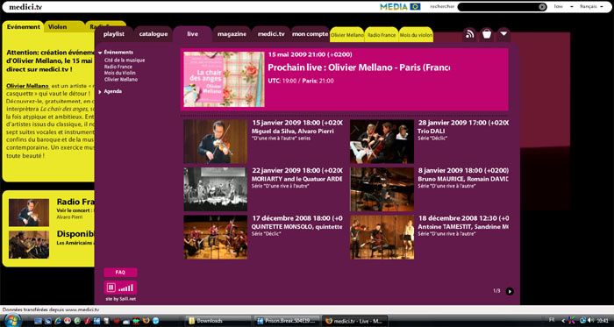Switch to the catalogue tab
The image size is (614, 327).
[153, 34]
